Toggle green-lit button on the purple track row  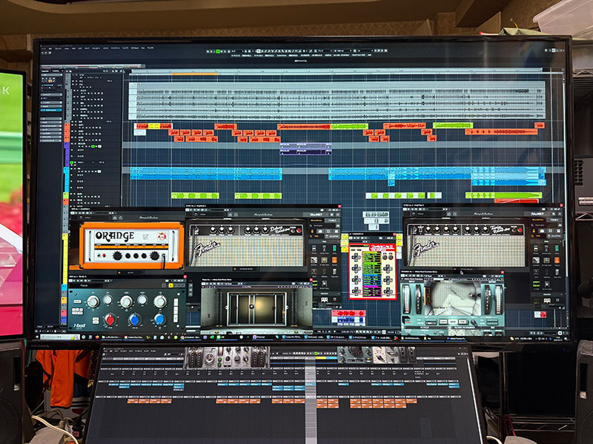click(93, 146)
